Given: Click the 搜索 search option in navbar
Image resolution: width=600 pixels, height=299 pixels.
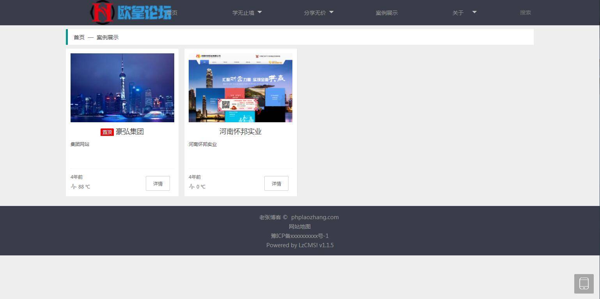Looking at the screenshot, I should point(525,12).
